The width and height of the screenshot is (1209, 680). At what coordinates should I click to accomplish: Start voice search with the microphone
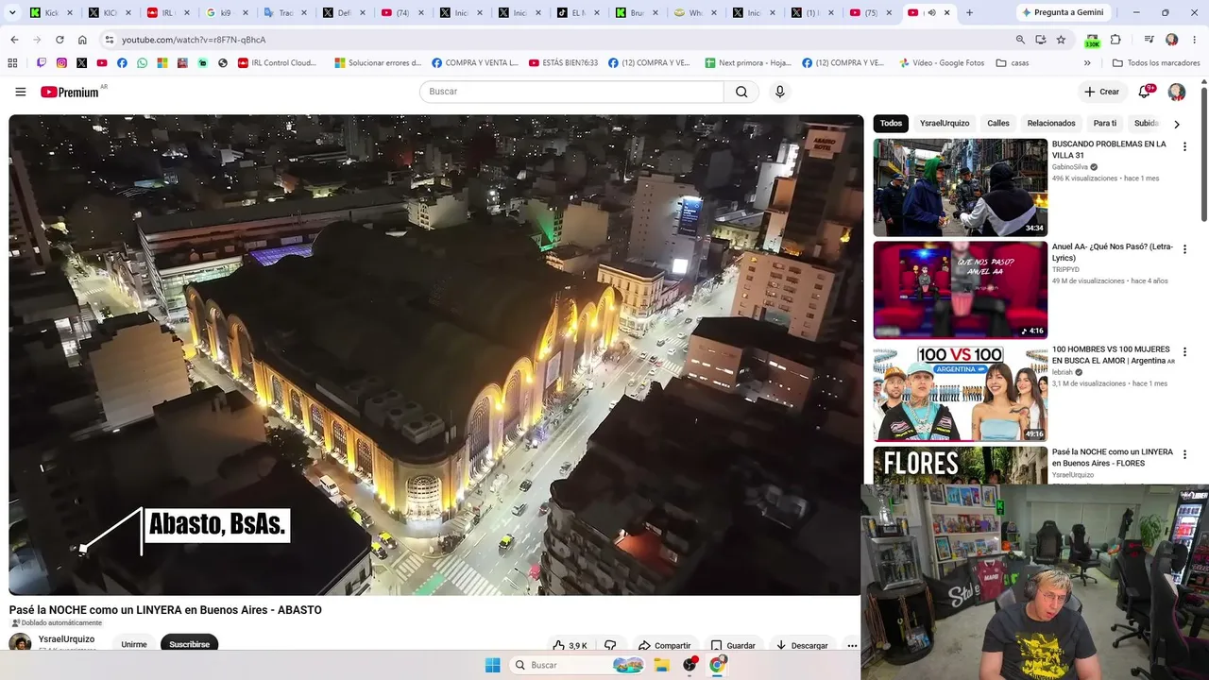(x=779, y=92)
